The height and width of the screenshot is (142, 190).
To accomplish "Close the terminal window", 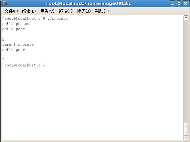I will [x=185, y=3].
